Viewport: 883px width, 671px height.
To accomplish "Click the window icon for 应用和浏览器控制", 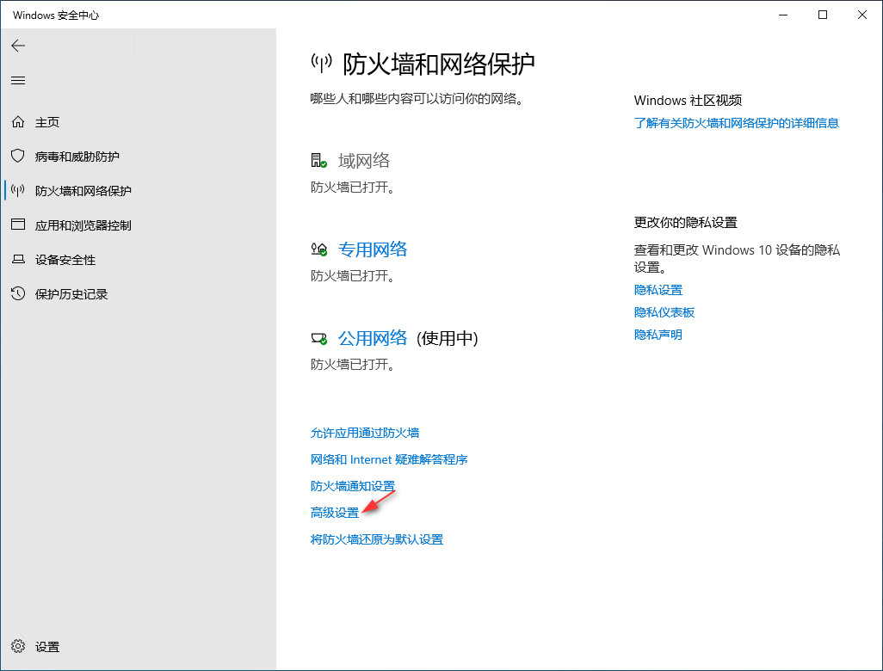I will click(x=18, y=225).
